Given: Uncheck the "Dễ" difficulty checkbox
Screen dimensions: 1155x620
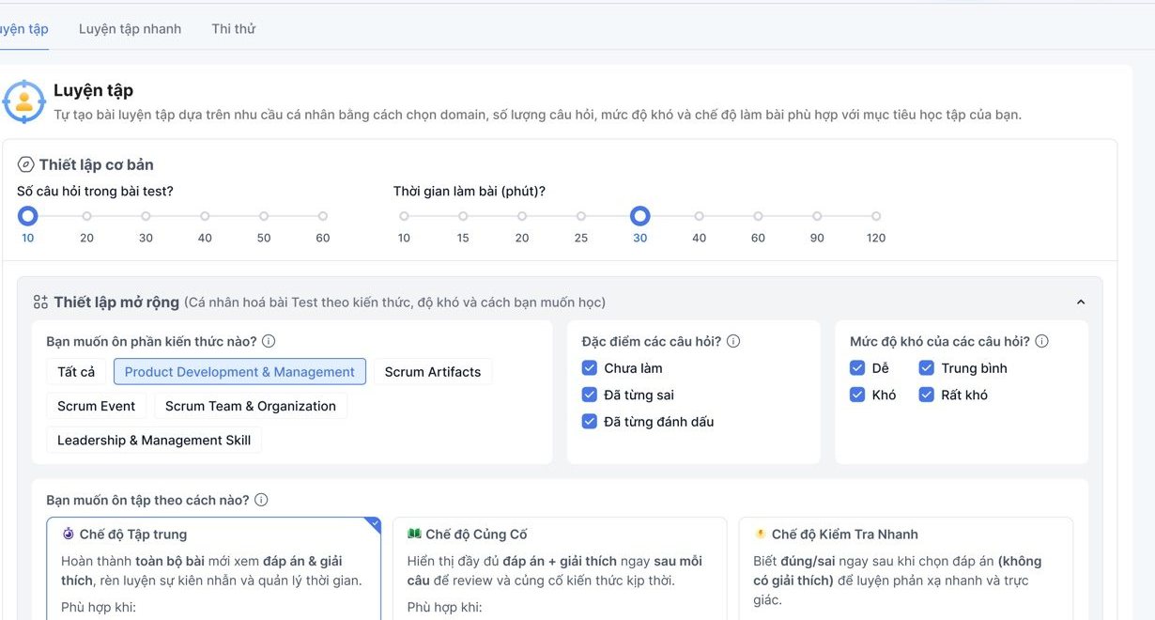Looking at the screenshot, I should (x=857, y=368).
